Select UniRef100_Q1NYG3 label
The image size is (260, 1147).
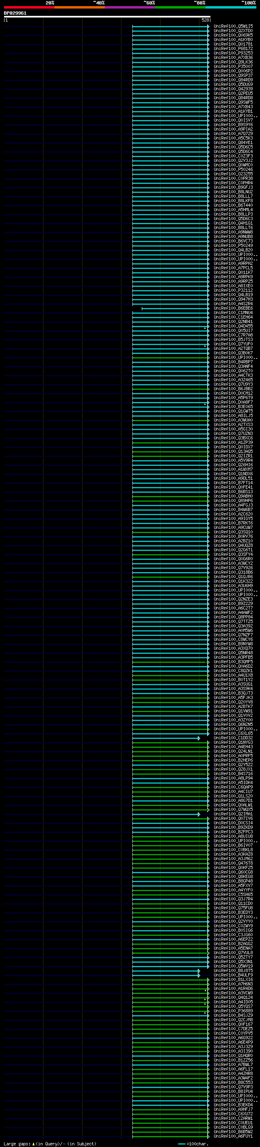tap(233, 742)
